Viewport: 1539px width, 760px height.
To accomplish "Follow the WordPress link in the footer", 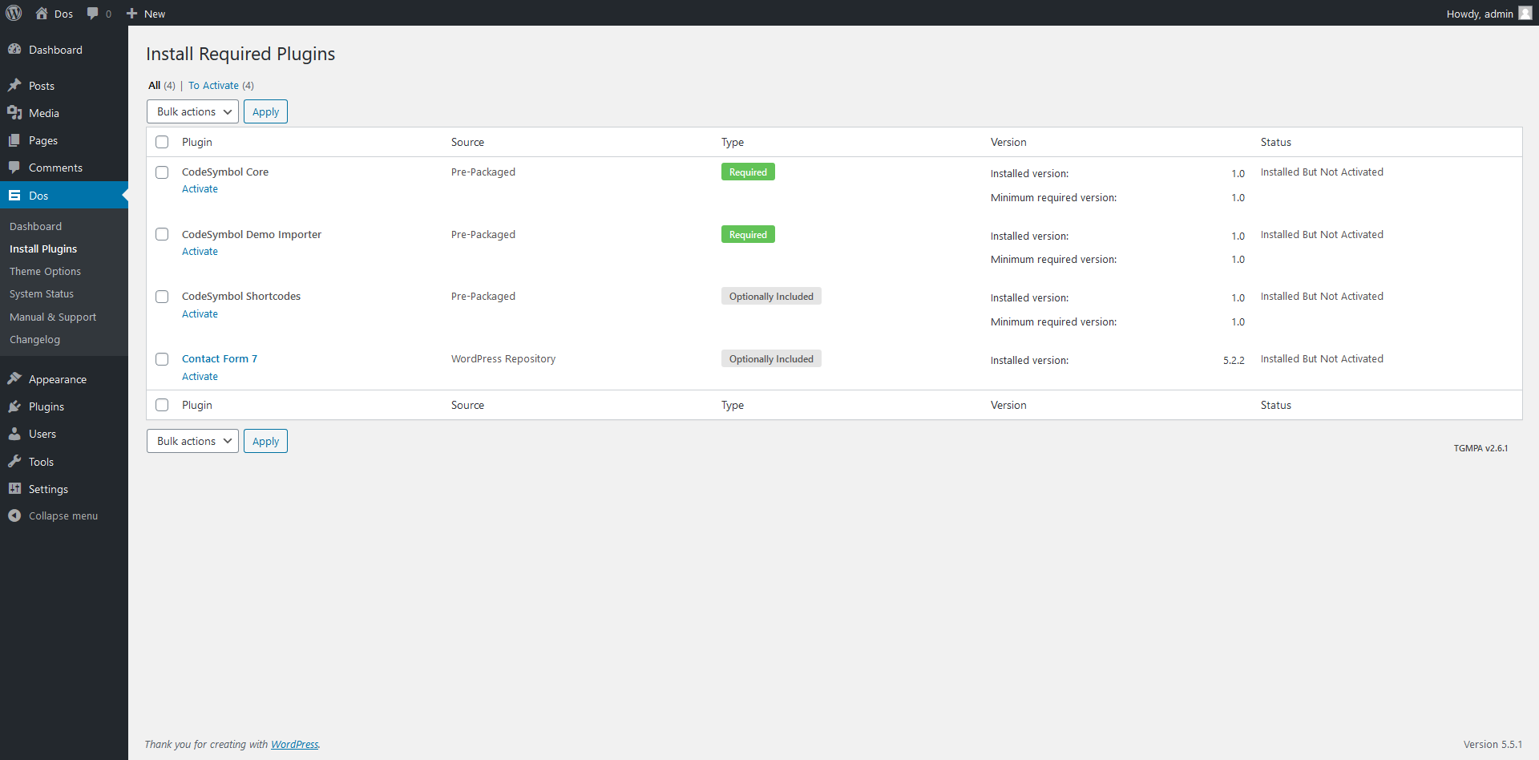I will 294,744.
